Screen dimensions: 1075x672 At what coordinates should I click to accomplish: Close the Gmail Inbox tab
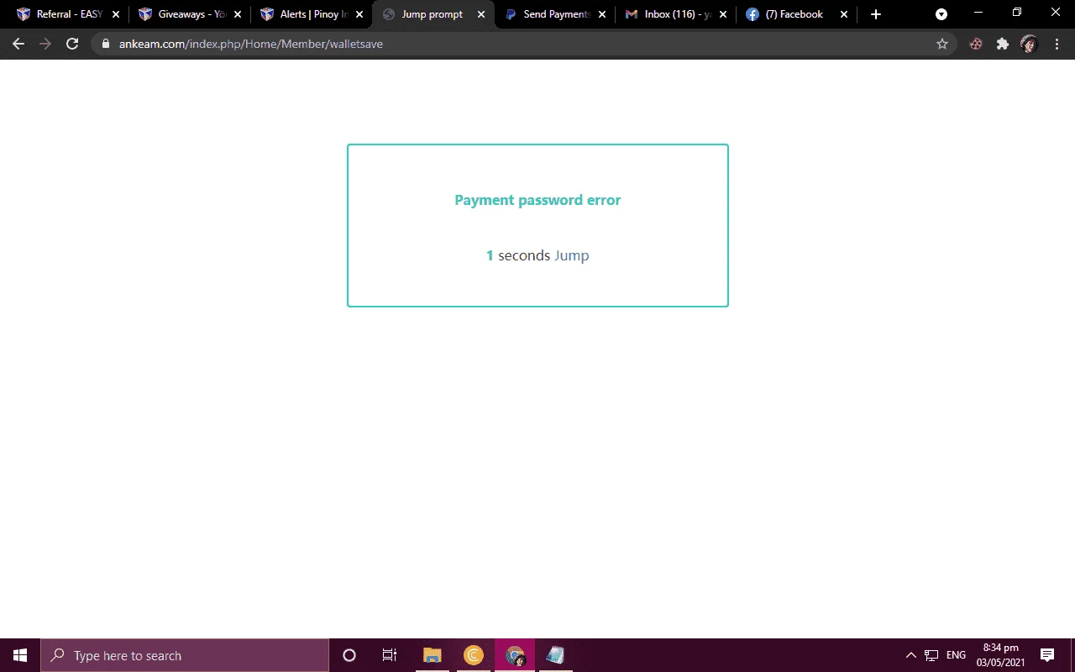coord(723,14)
